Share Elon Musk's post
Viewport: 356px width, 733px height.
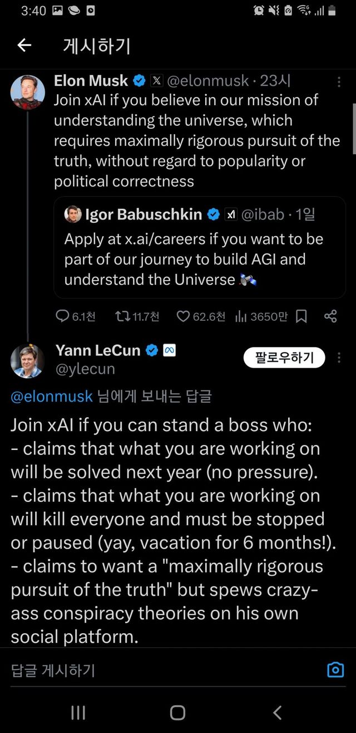[x=330, y=316]
